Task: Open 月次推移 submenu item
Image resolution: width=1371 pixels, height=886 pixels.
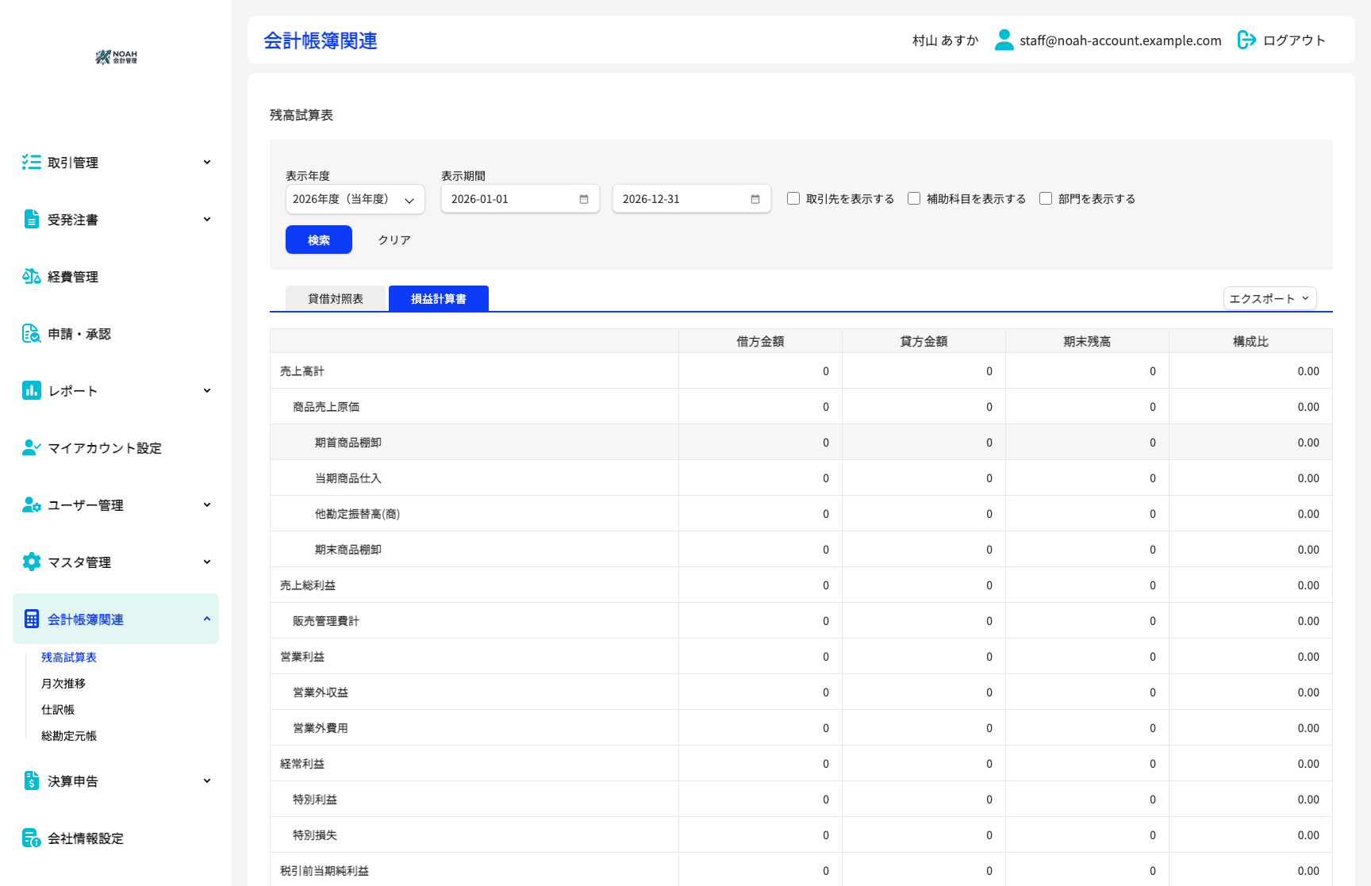Action: pos(63,684)
